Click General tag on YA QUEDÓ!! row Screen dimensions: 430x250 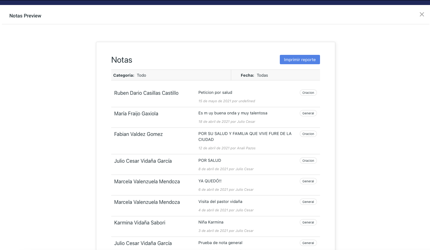click(x=308, y=181)
